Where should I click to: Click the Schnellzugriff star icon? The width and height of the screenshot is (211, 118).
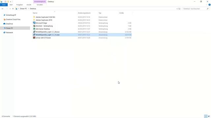4,15
